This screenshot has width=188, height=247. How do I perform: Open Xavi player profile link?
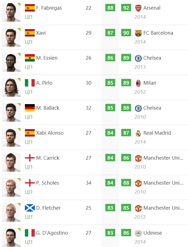pos(41,33)
